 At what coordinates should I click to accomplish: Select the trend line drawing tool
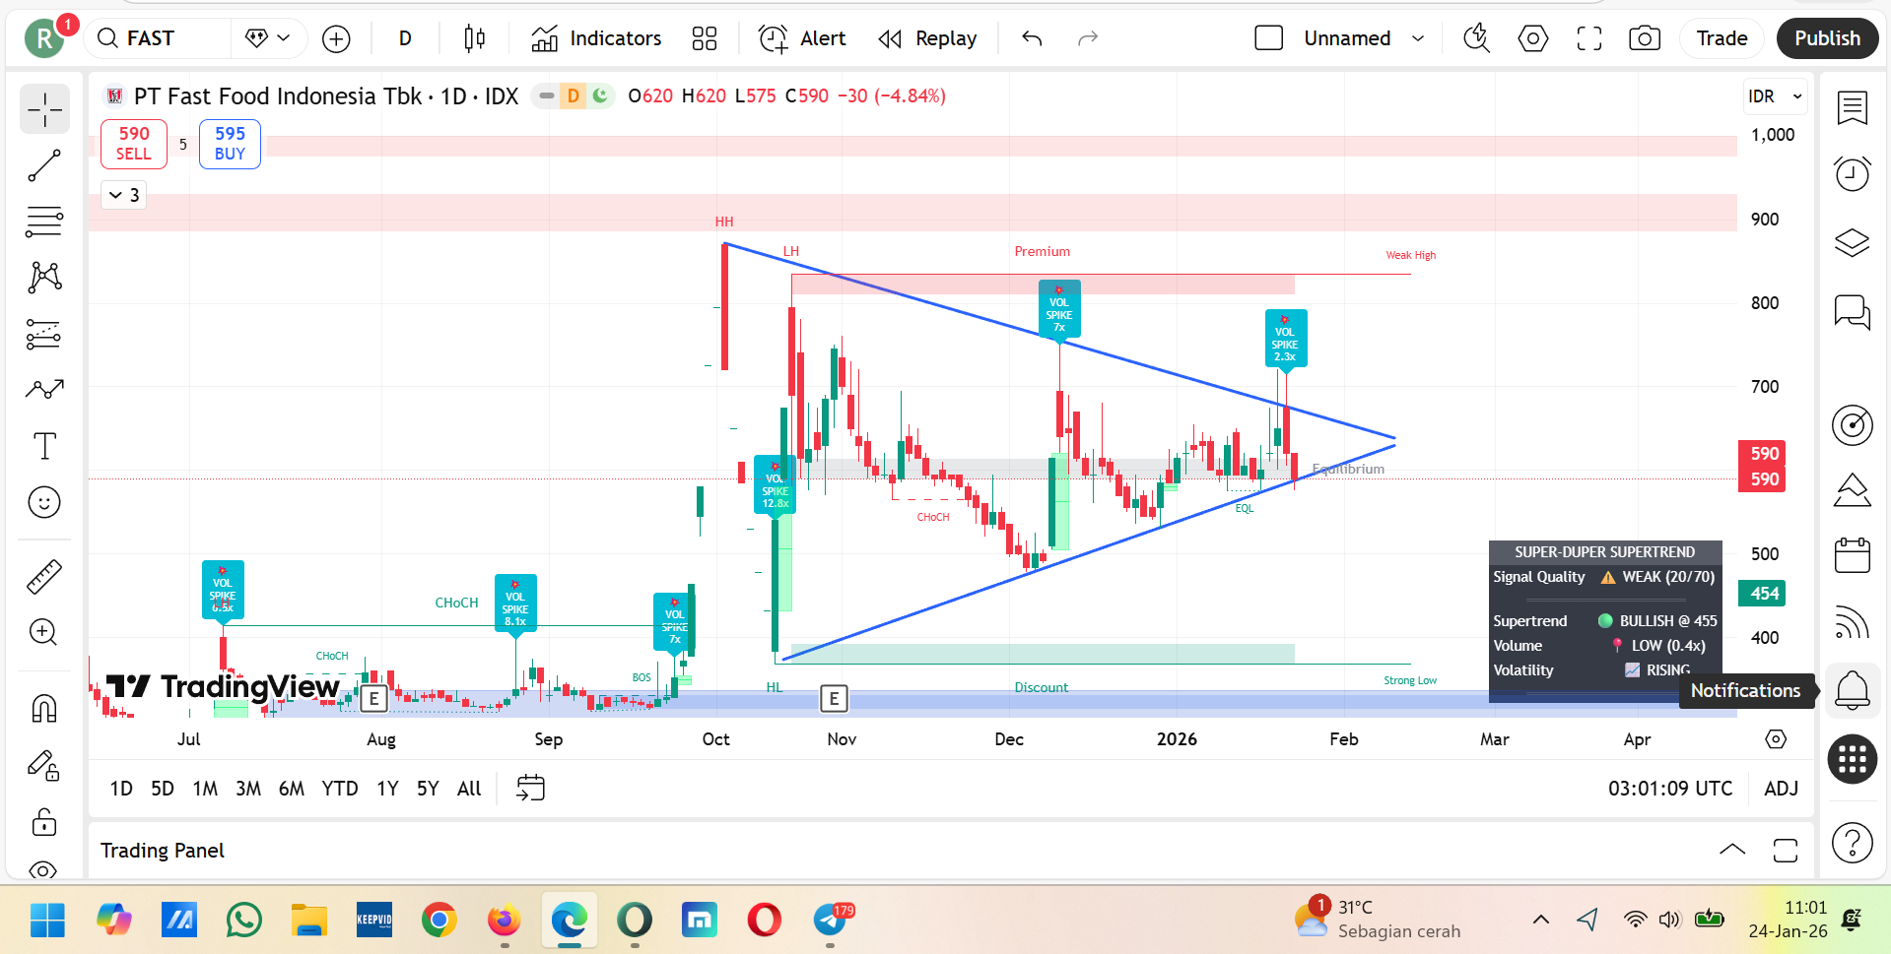(x=44, y=165)
